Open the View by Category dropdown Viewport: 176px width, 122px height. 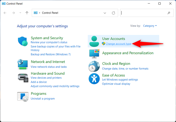click(x=150, y=26)
